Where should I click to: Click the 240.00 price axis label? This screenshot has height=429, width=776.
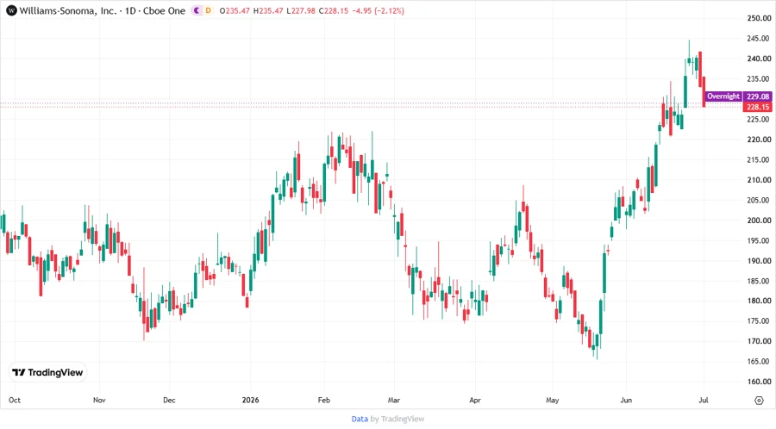point(759,59)
